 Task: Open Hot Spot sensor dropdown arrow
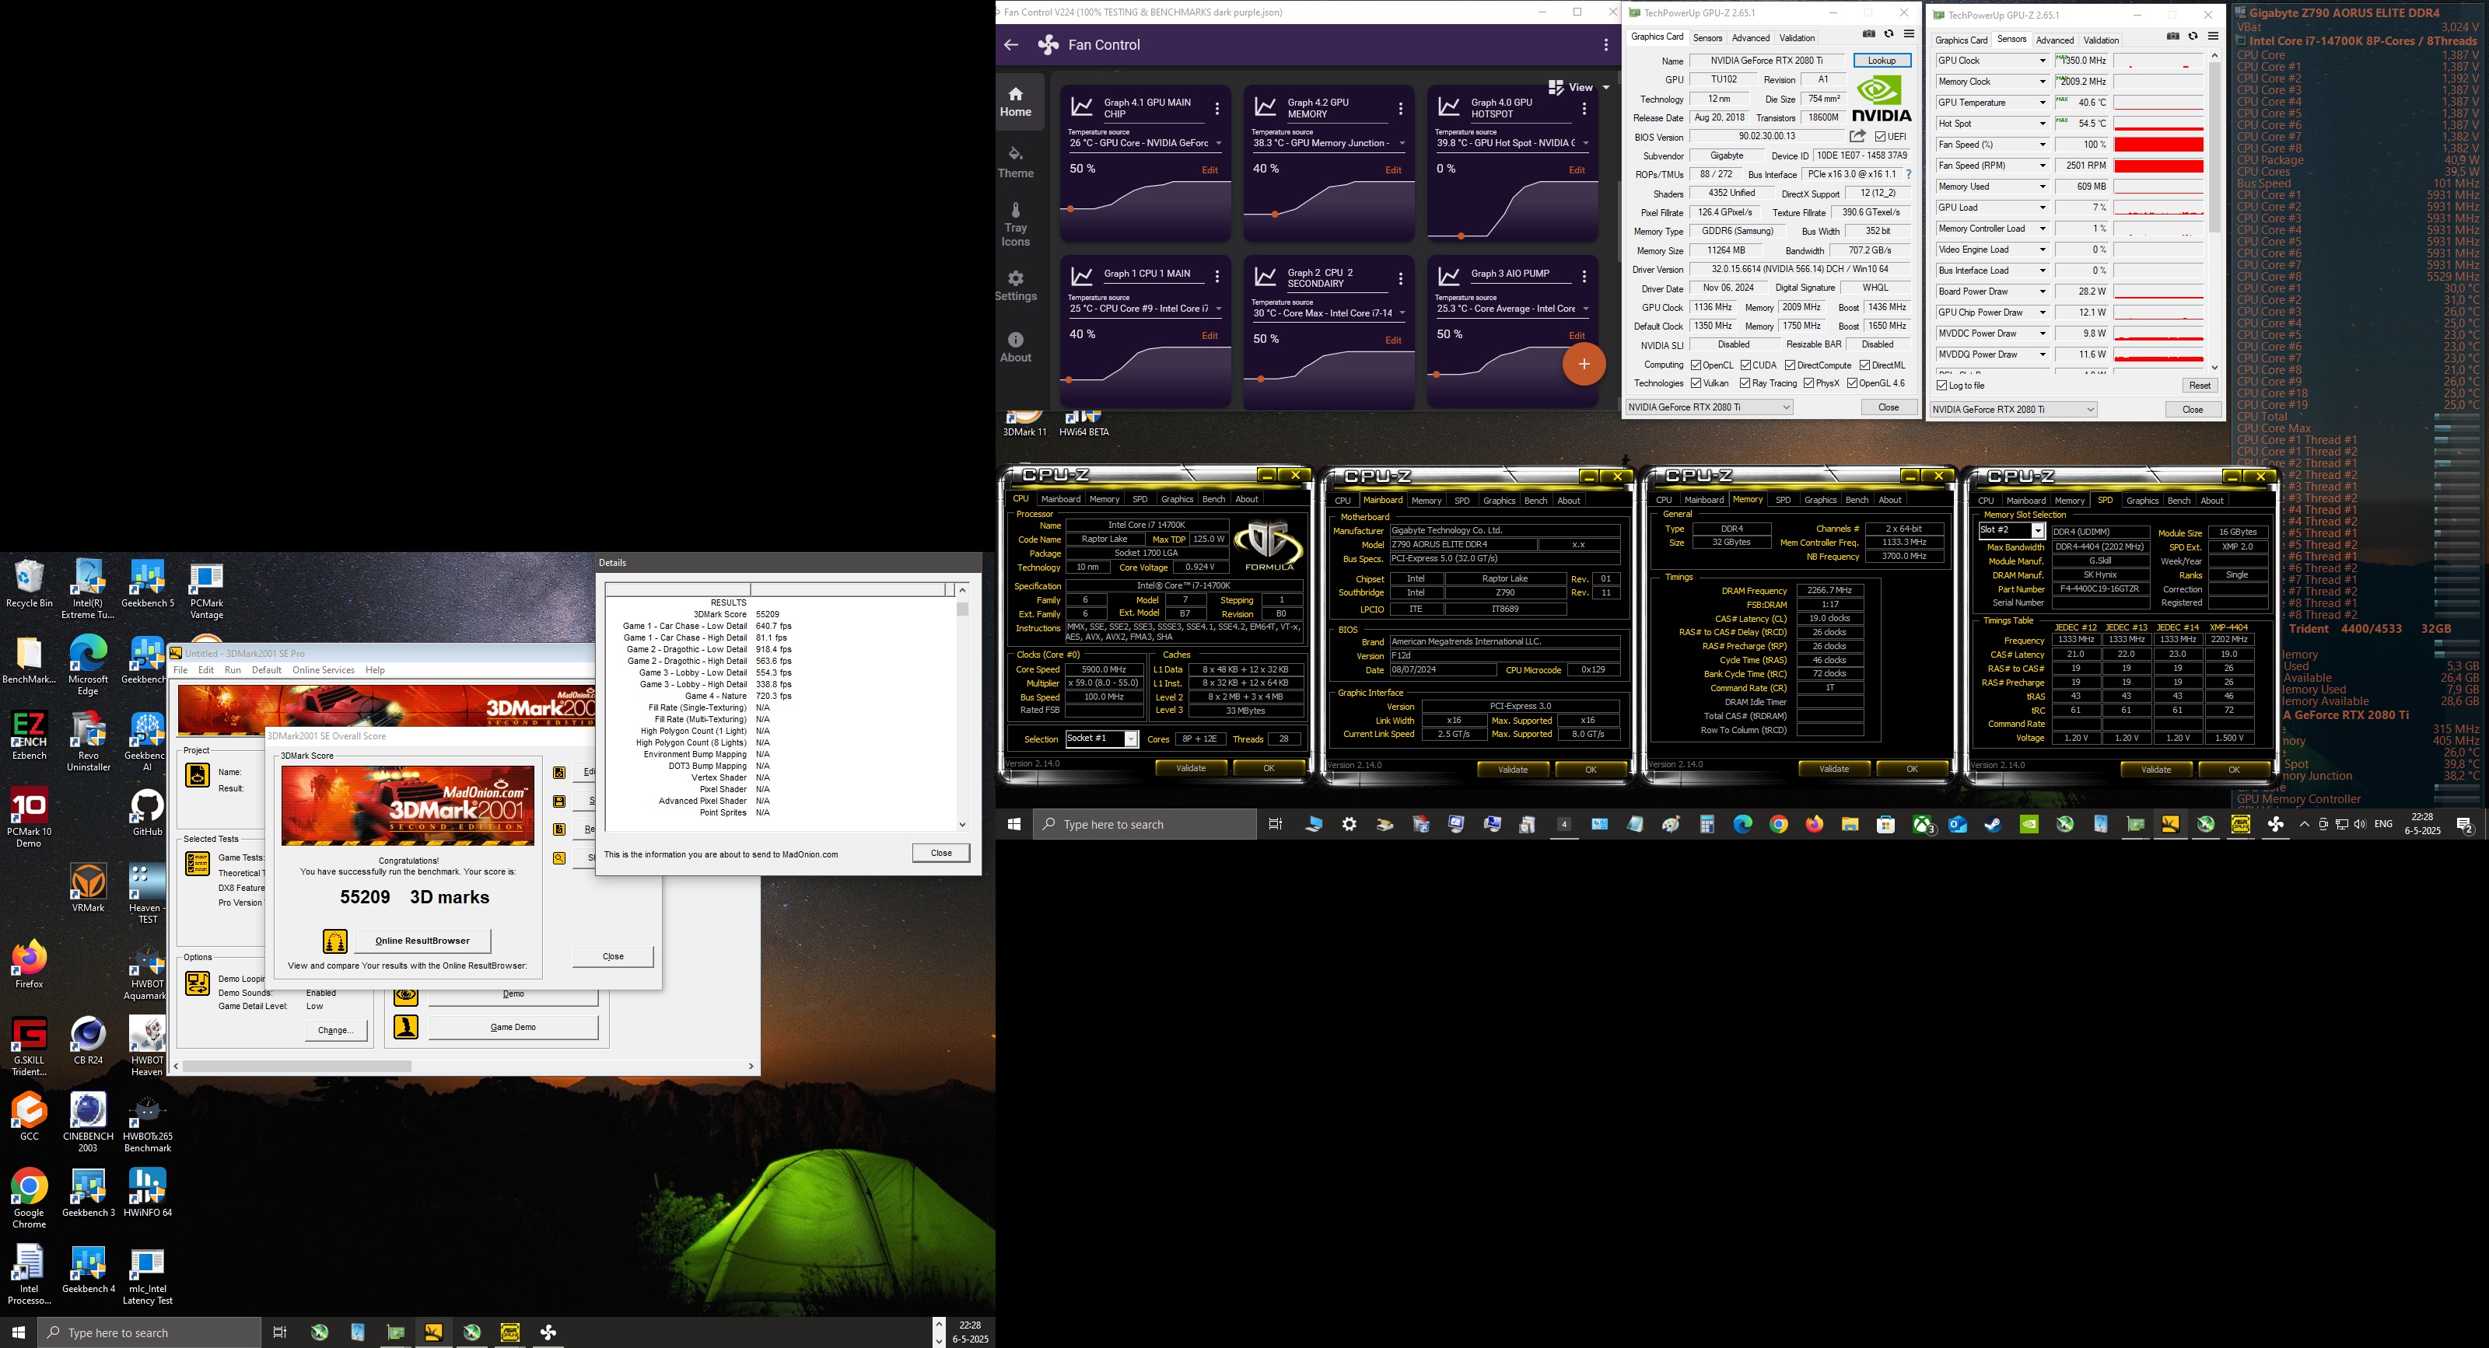point(2043,124)
